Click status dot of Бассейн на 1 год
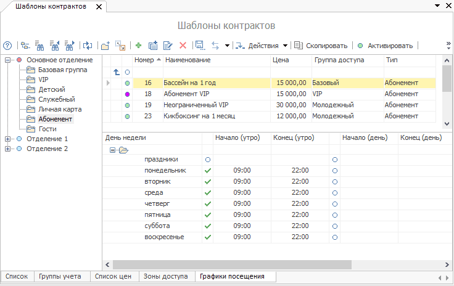Viewport: 454px width, 286px height. [127, 83]
